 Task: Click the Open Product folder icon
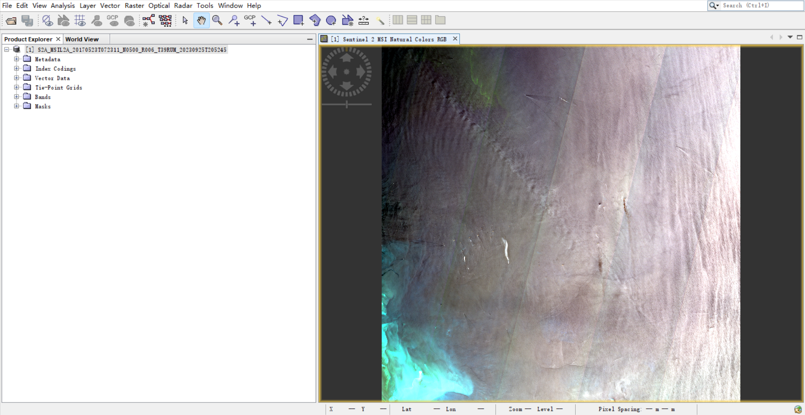11,21
